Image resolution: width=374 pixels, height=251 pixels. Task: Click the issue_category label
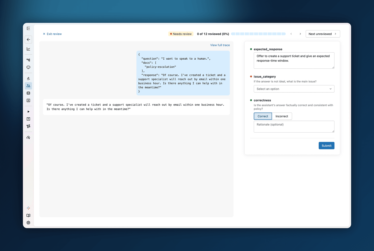coord(265,76)
